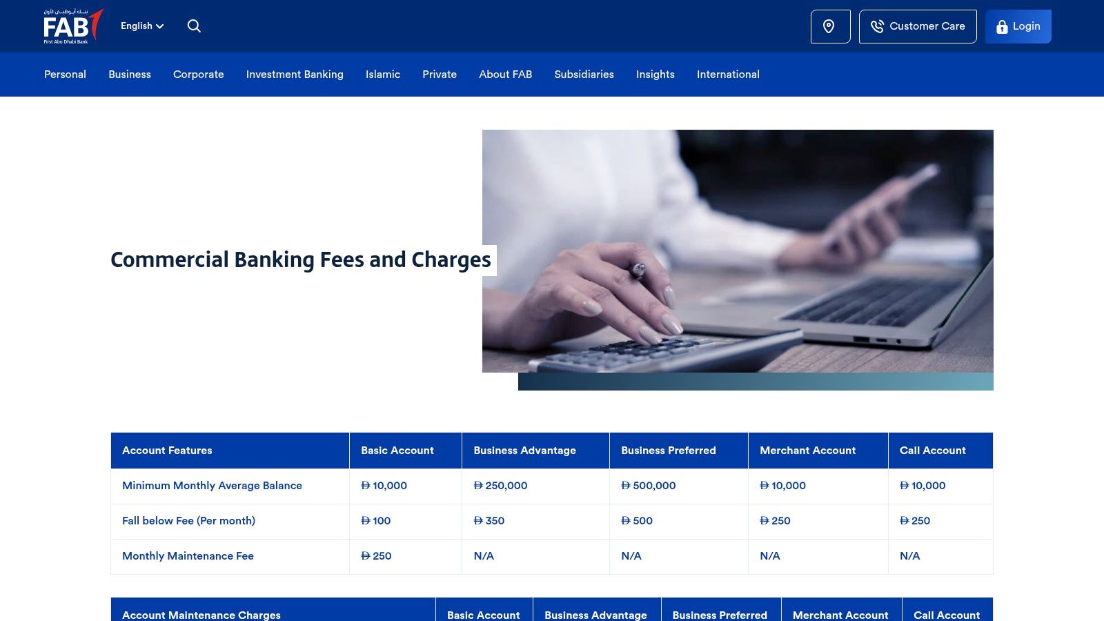Click the lock icon on Login button

tap(1001, 26)
